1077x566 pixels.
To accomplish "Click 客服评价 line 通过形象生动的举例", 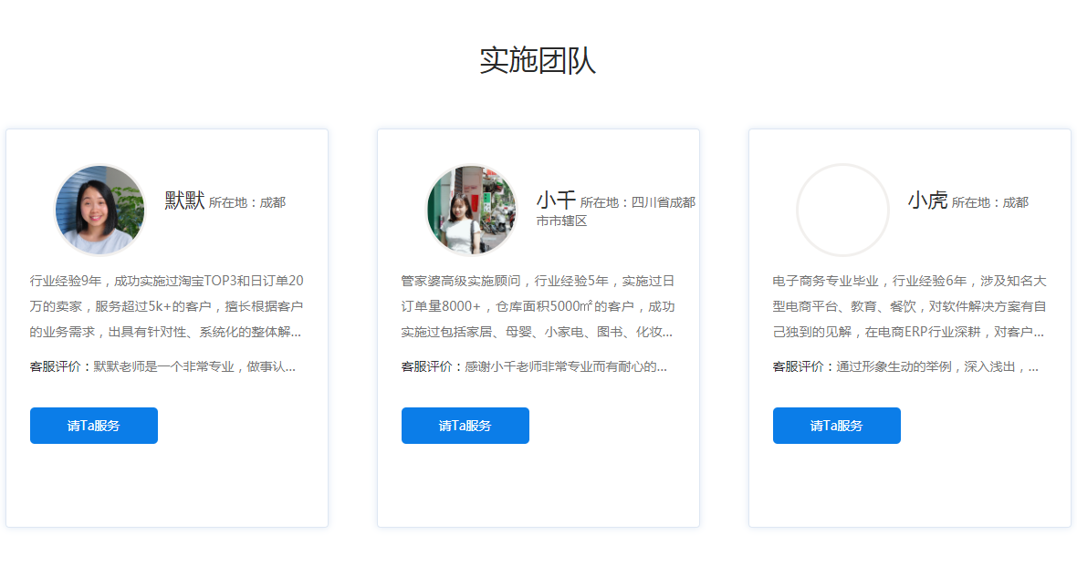I will 905,366.
